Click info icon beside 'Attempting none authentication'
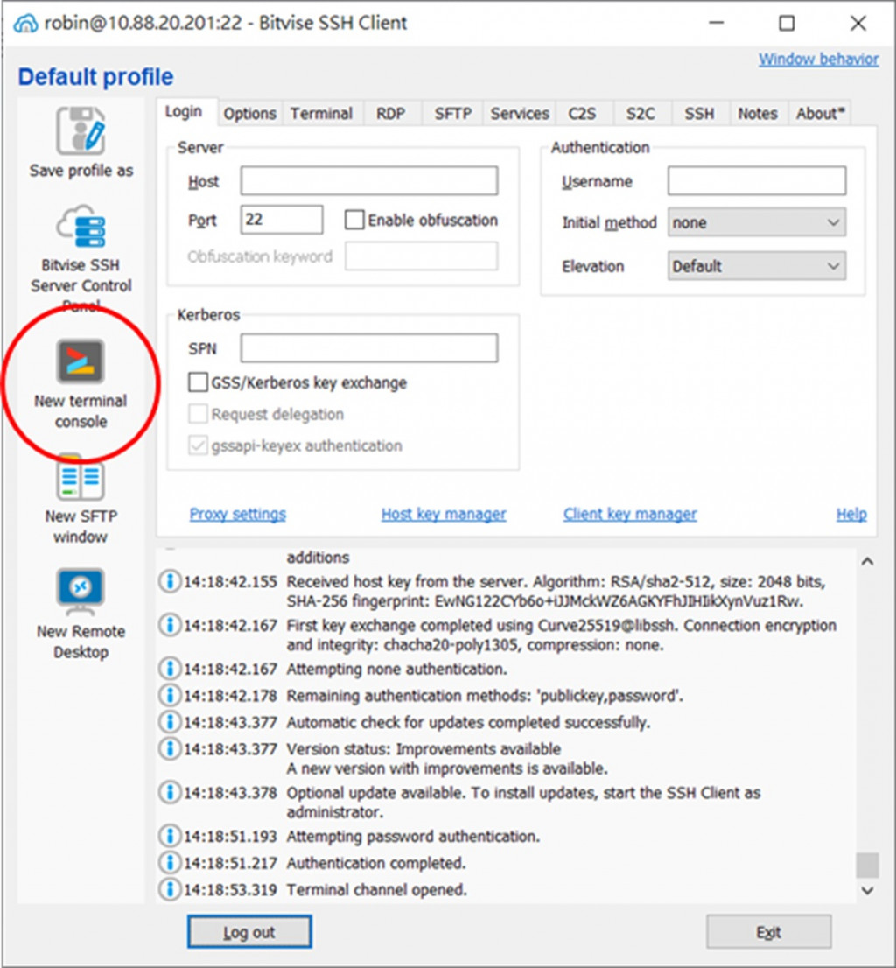Image resolution: width=896 pixels, height=968 pixels. [x=169, y=669]
